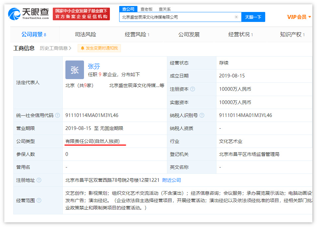Clear the search box with X icon
The height and width of the screenshot is (227, 317).
pos(236,17)
